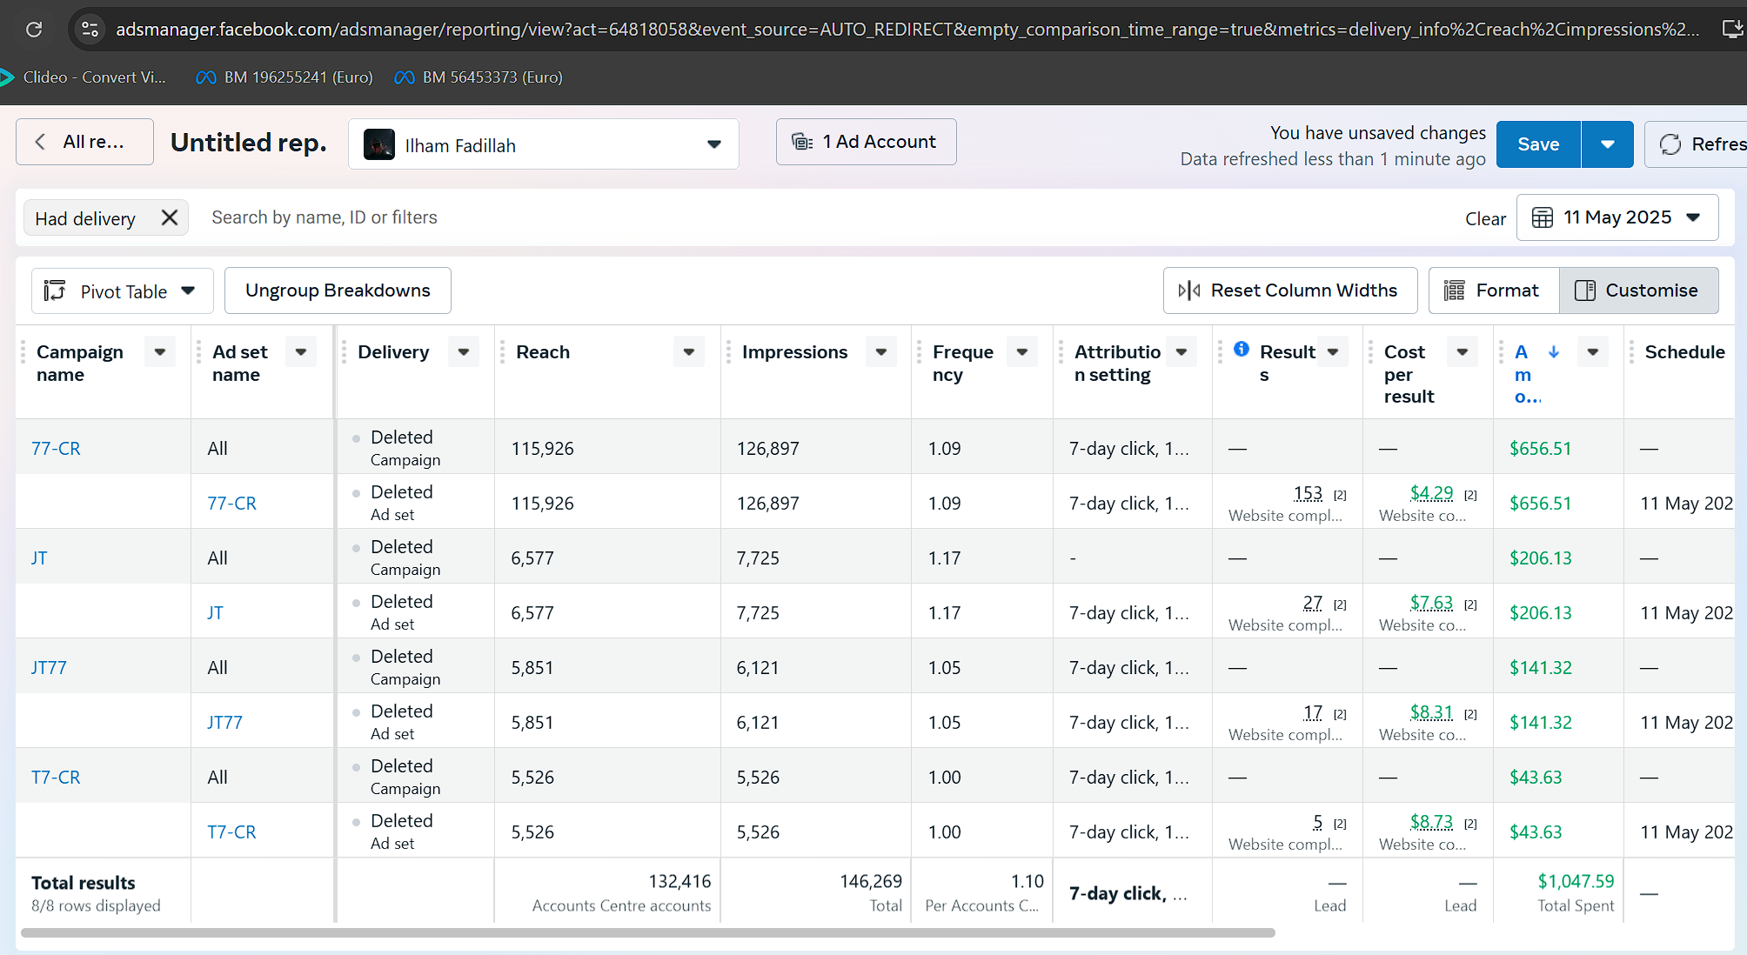Open the Ilham Fadillah account selector
1747x955 pixels.
543,144
